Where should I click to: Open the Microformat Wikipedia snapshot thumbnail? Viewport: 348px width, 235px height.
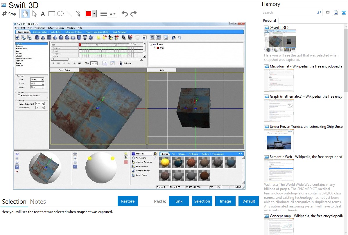pyautogui.click(x=279, y=80)
